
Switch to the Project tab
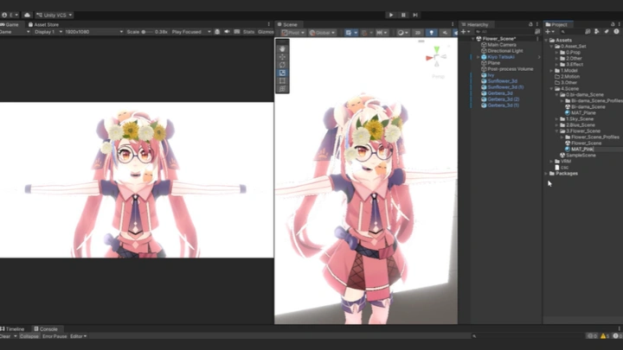click(x=557, y=24)
